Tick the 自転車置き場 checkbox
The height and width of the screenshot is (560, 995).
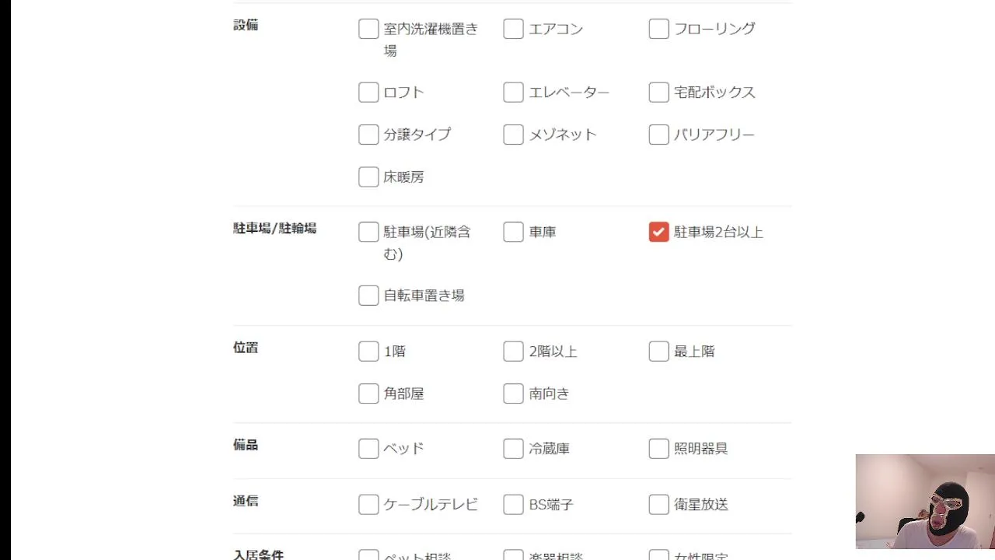point(368,296)
